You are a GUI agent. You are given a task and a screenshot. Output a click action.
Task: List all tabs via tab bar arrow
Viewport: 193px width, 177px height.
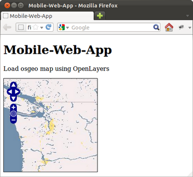pos(188,16)
